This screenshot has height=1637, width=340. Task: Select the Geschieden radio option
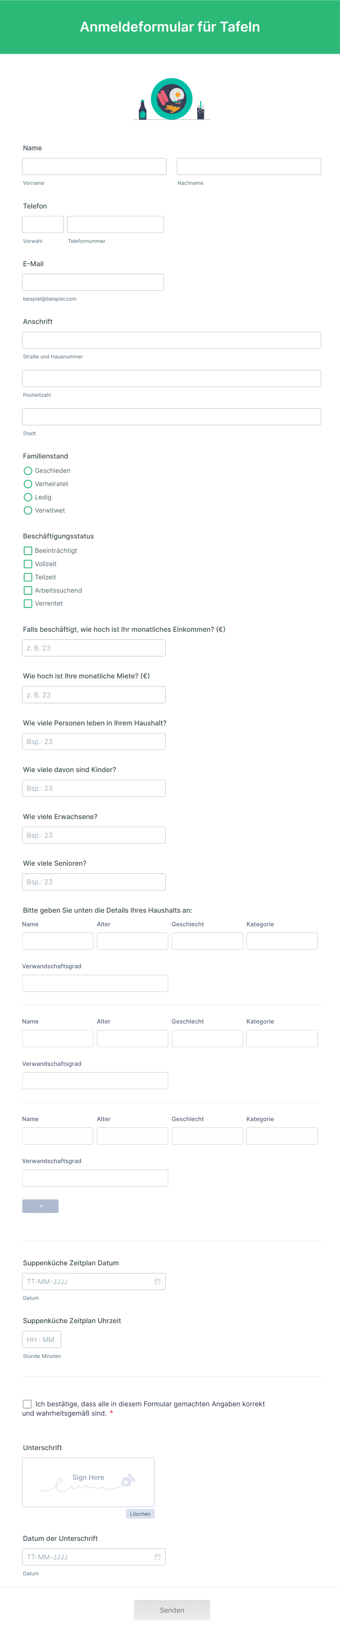coord(28,471)
